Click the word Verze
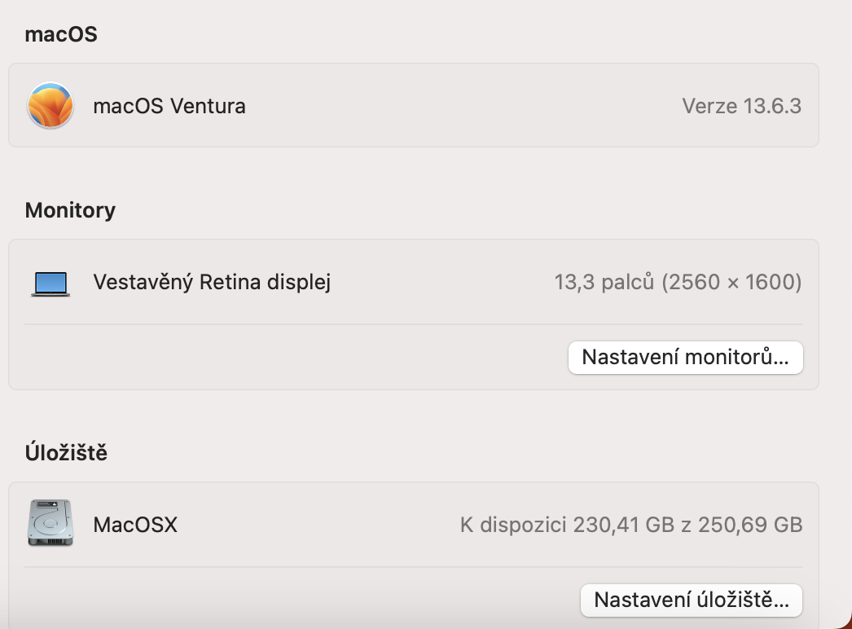The width and height of the screenshot is (852, 629). tap(709, 106)
